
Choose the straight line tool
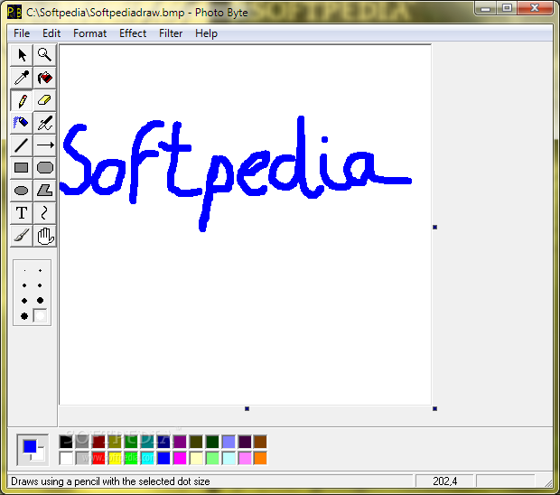[22, 145]
